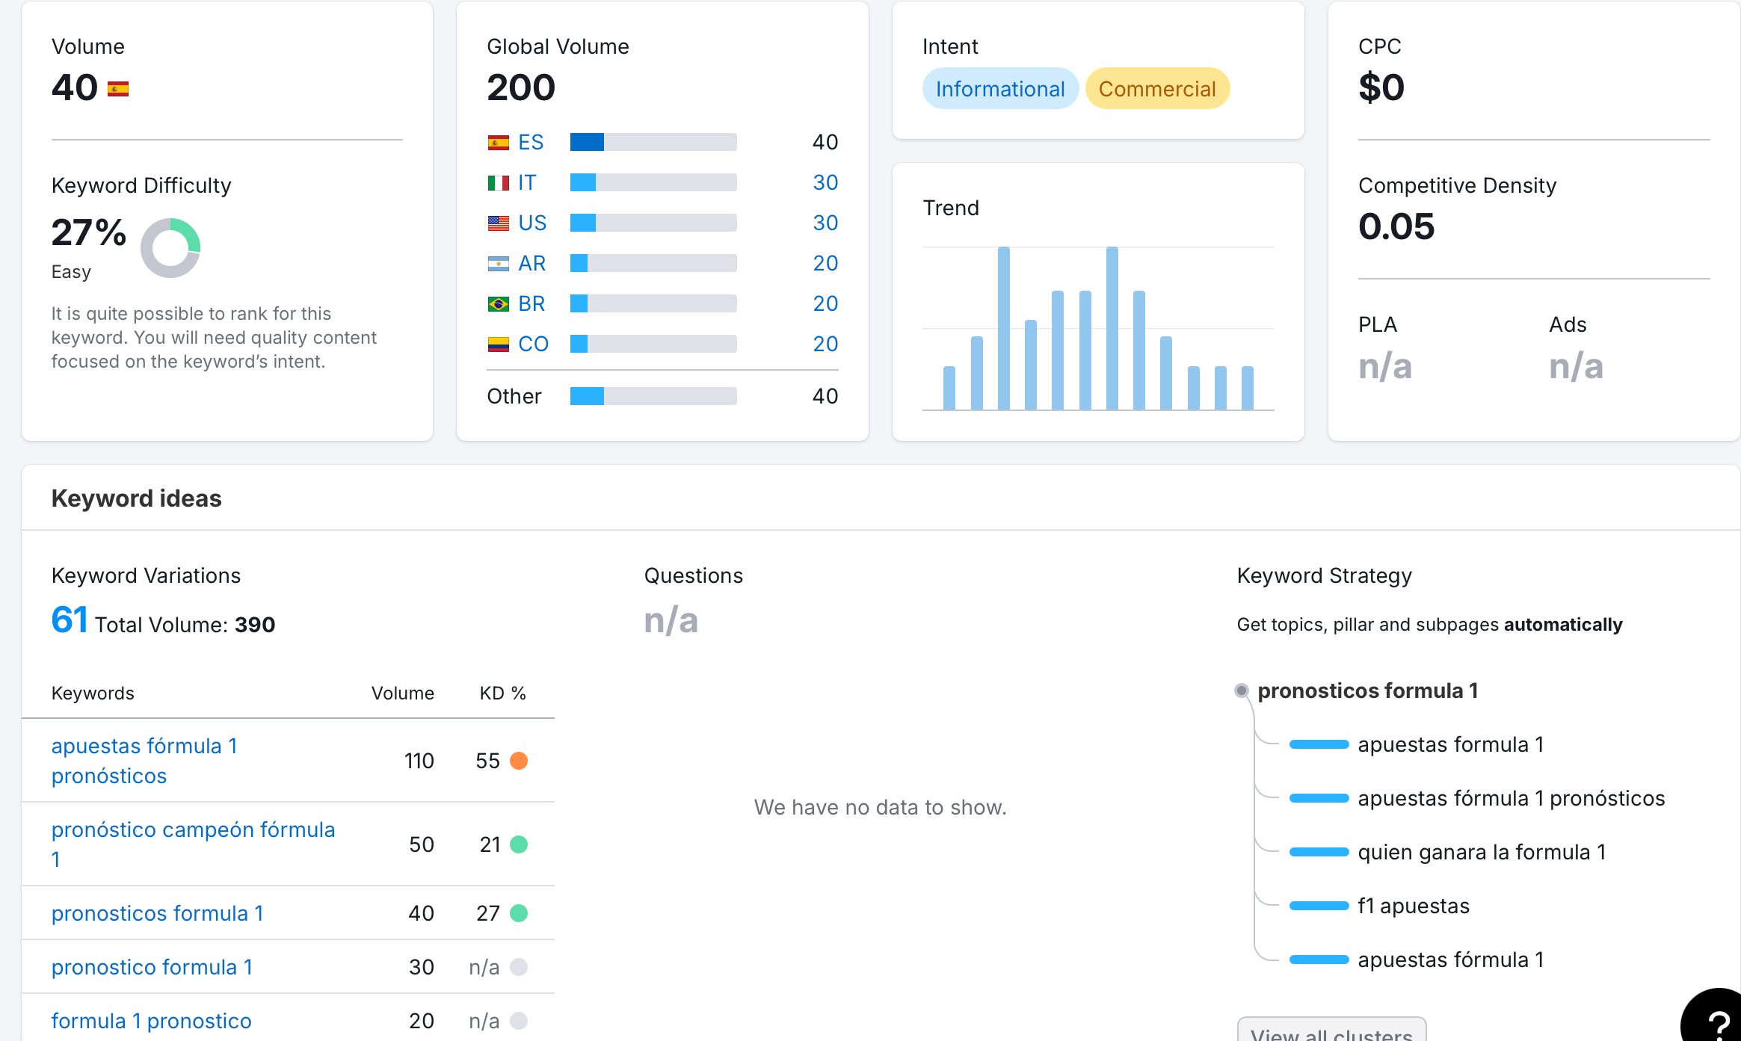Click the CO country link
1741x1041 pixels.
(x=533, y=344)
